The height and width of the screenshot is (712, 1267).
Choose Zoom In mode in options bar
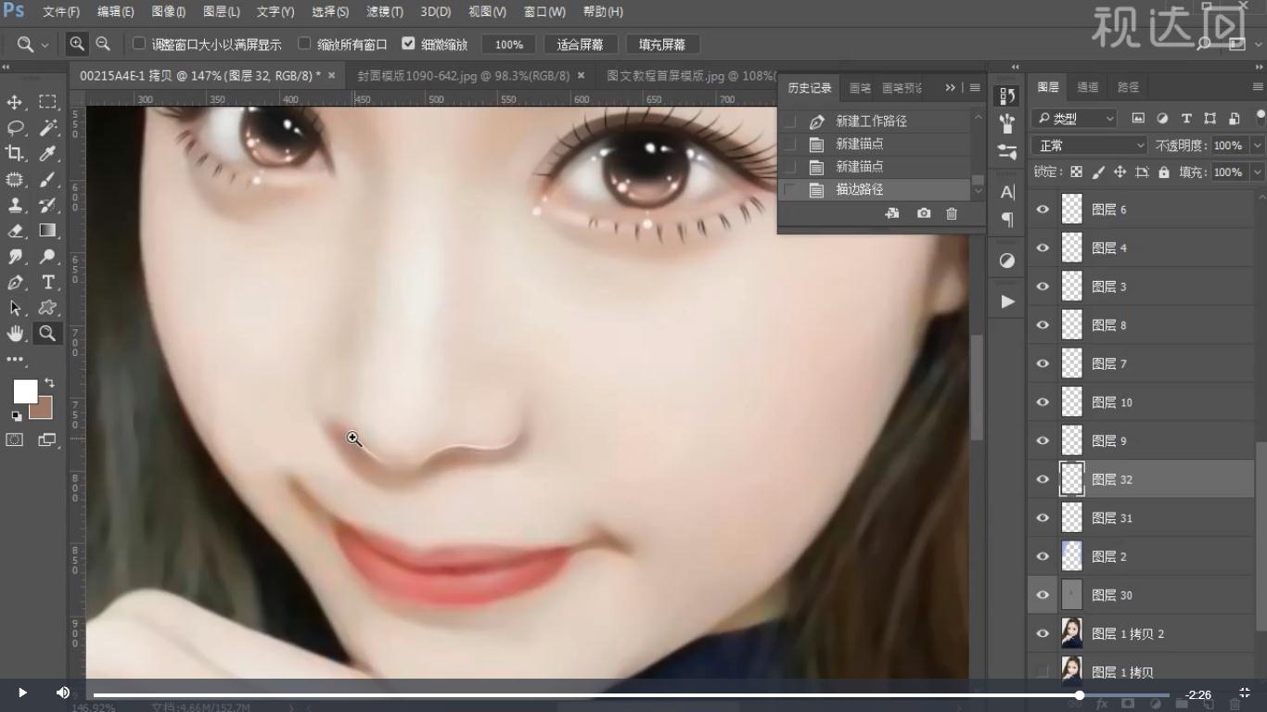point(77,44)
